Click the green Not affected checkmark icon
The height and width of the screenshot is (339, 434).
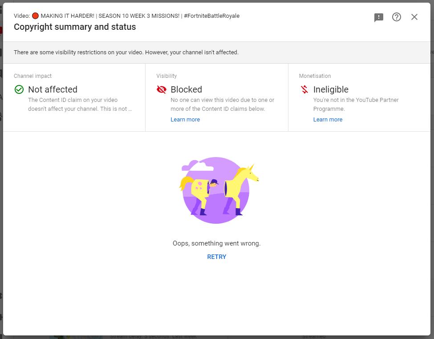point(19,89)
